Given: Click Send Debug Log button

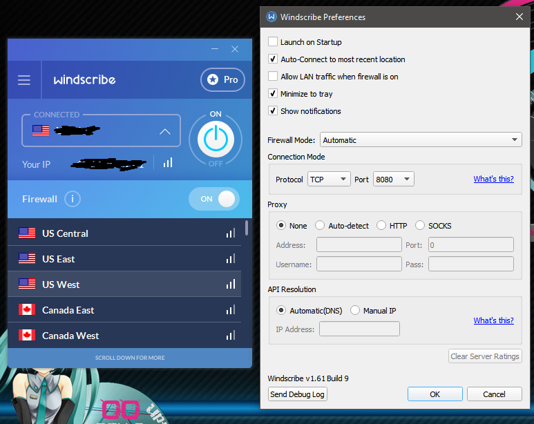Looking at the screenshot, I should (297, 394).
